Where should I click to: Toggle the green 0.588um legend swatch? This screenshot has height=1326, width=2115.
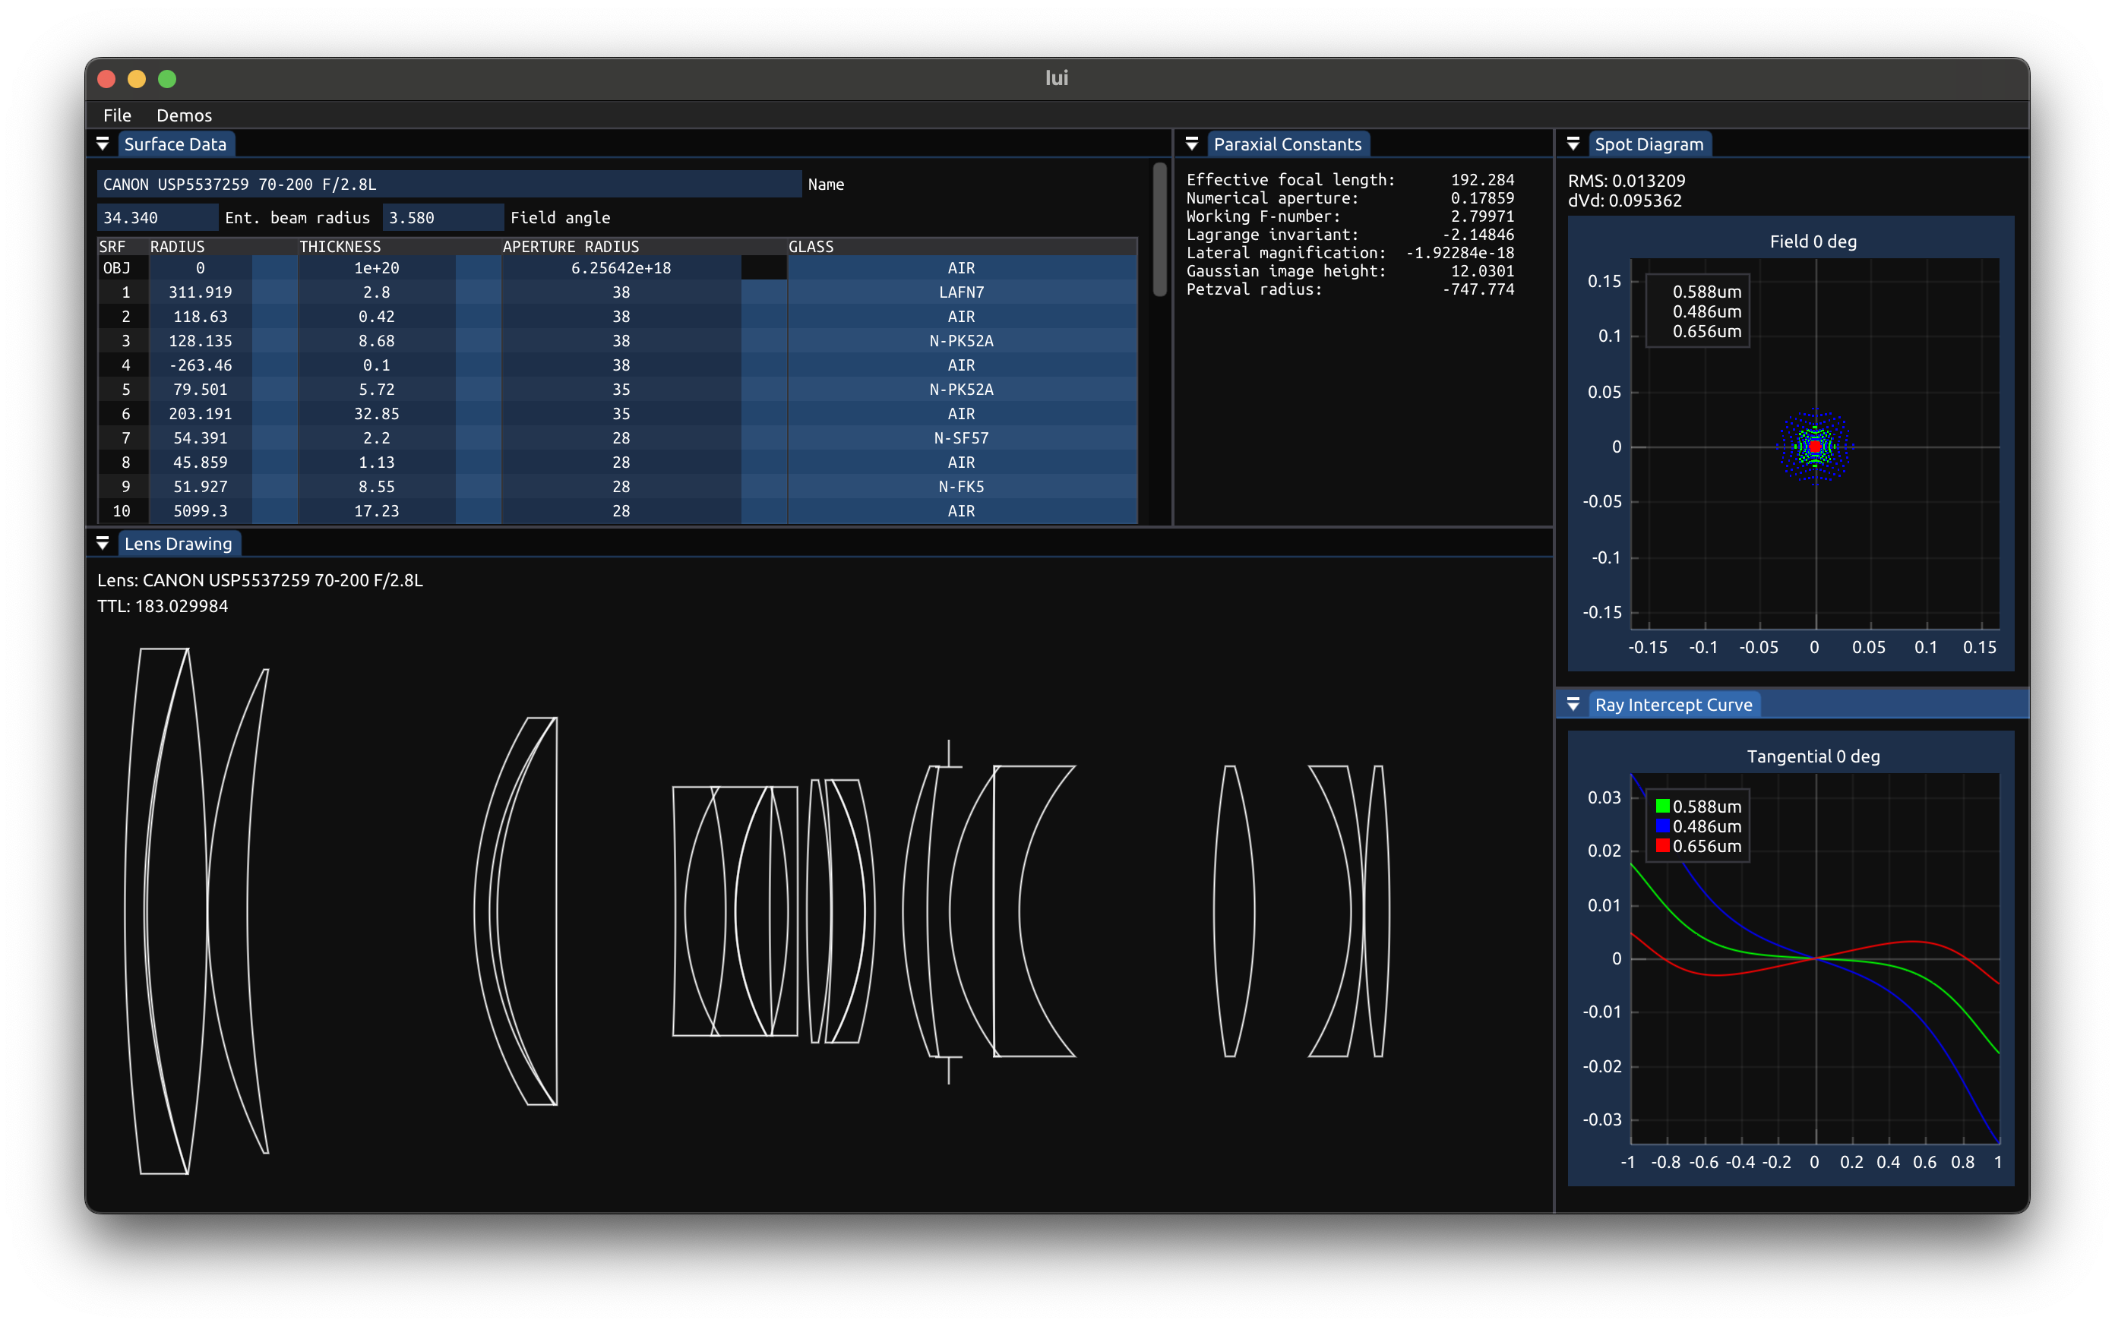1661,806
